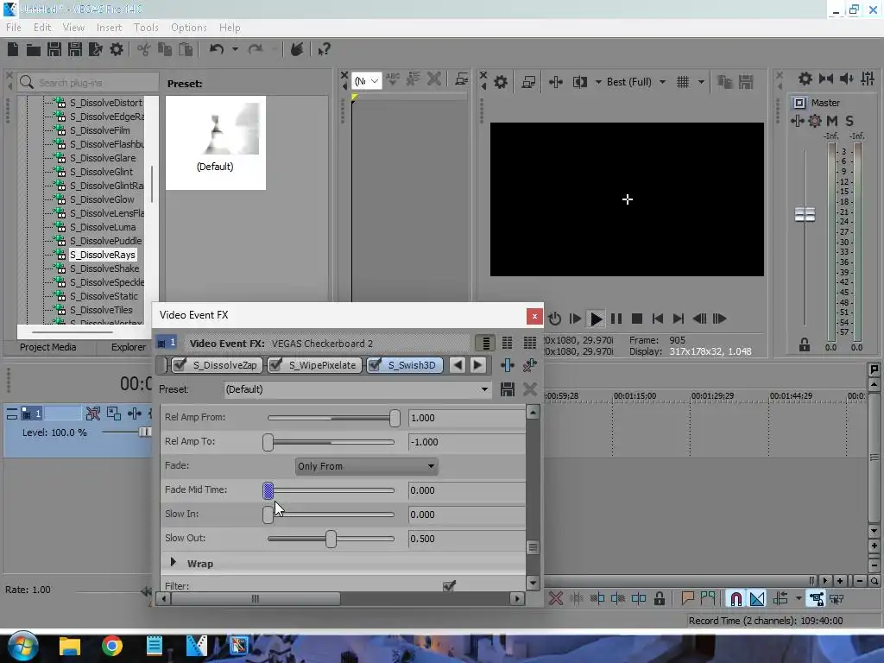The image size is (884, 663).
Task: Toggle auto crossfades button in timeline toolbar
Action: pyautogui.click(x=757, y=599)
